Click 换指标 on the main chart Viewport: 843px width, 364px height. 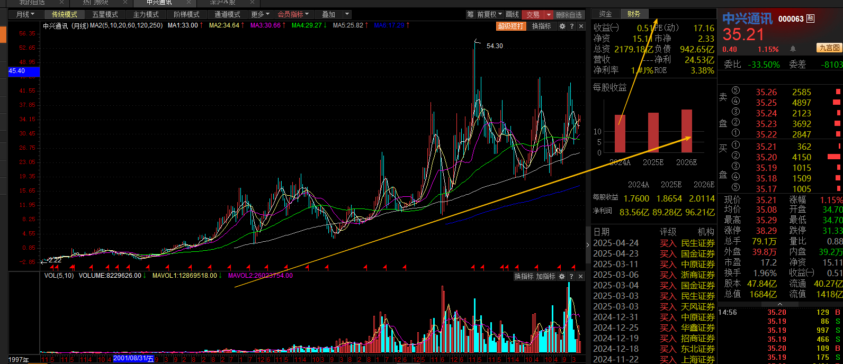click(542, 26)
